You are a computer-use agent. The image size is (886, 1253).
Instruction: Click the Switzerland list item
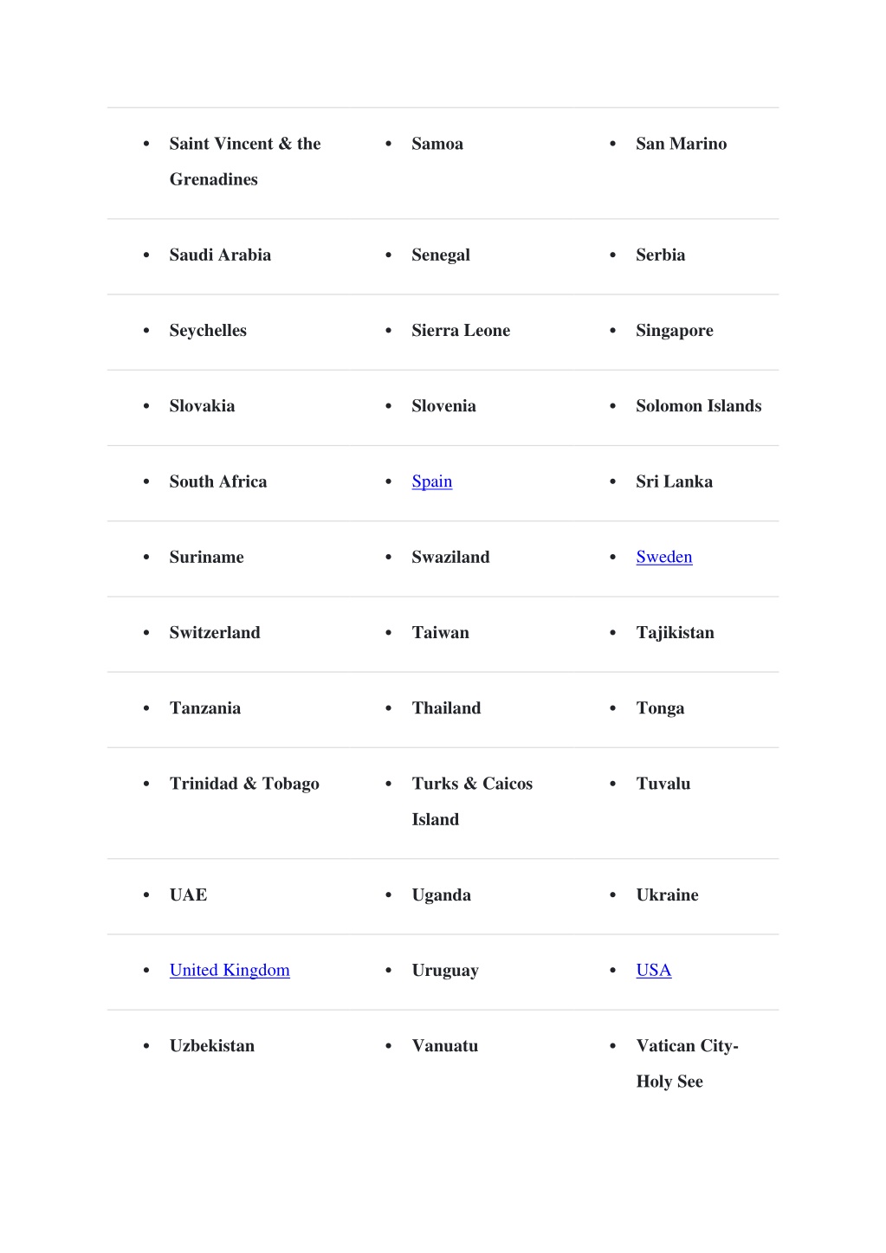[215, 632]
